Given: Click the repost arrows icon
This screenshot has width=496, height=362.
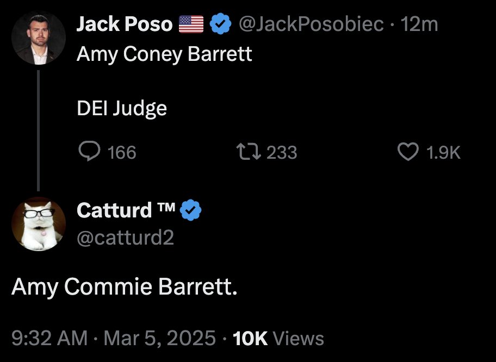Looking at the screenshot, I should click(251, 152).
